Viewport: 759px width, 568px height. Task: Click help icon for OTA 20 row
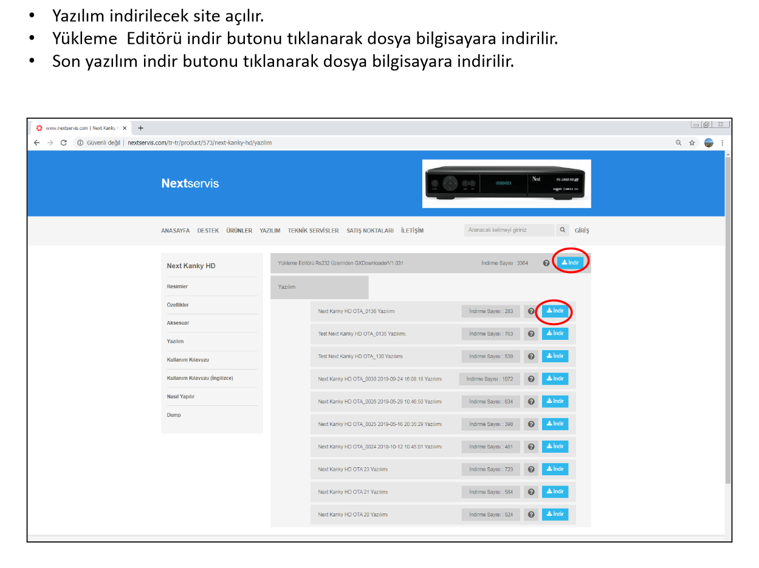531,514
